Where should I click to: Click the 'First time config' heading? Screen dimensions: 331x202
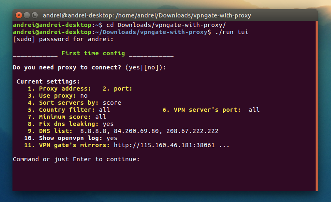click(x=93, y=53)
